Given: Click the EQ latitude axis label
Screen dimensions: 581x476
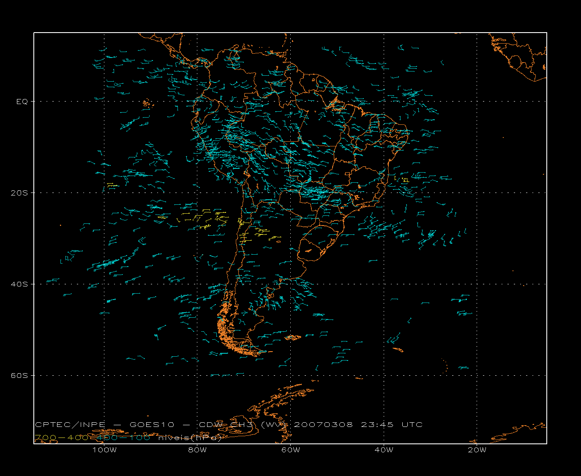Looking at the screenshot, I should click(x=22, y=102).
